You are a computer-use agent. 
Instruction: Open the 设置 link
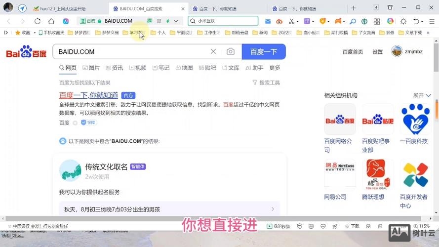tap(377, 52)
